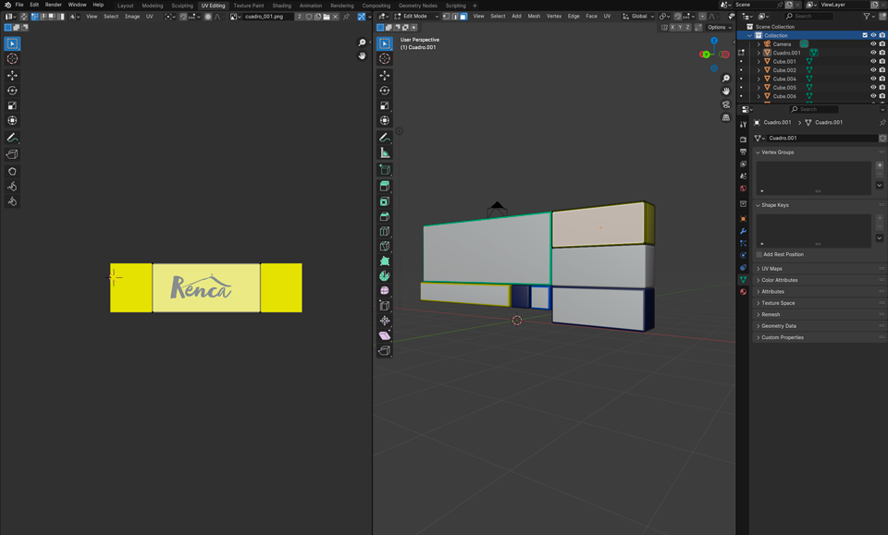Open the Options dropdown in viewport
Screen dimensions: 888x535
[720, 27]
